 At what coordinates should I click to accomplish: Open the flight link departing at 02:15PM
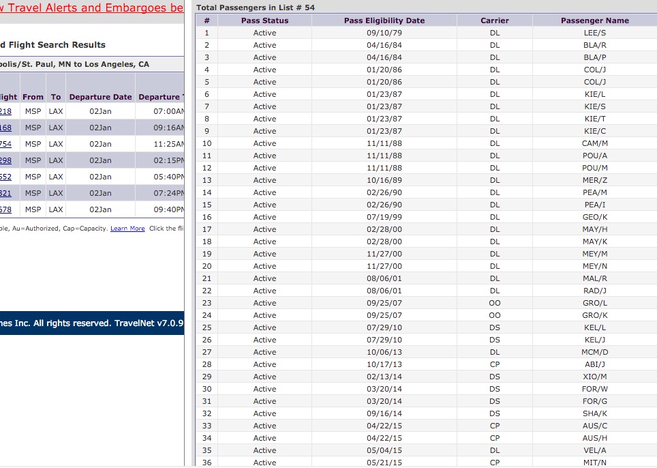(5, 160)
